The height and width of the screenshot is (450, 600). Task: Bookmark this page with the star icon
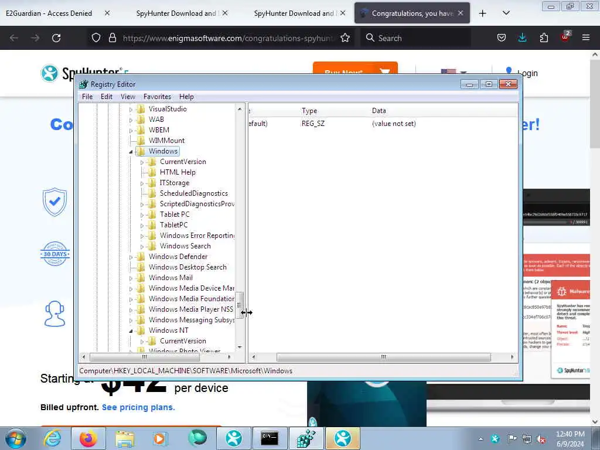345,38
